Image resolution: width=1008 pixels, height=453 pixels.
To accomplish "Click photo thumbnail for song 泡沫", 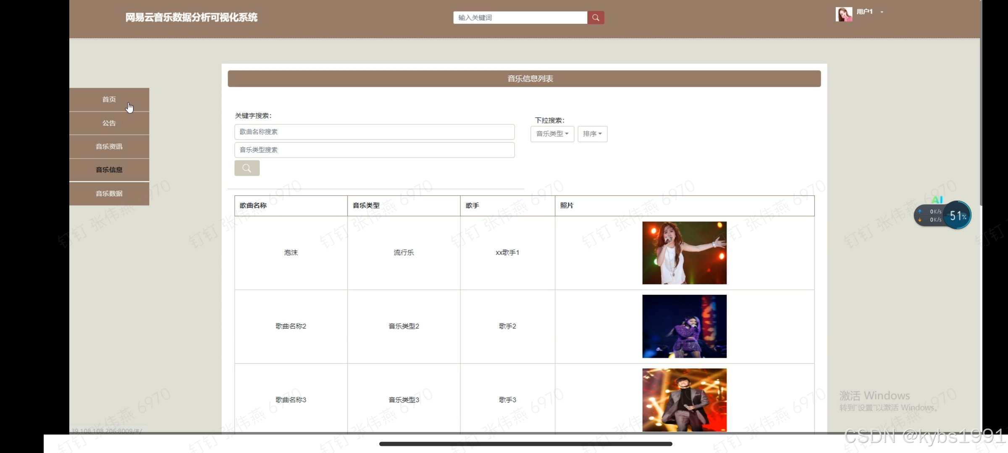I will click(684, 253).
